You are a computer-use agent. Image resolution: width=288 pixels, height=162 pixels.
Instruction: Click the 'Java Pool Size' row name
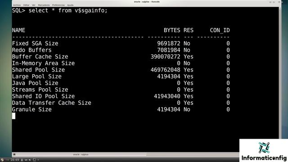pos(35,83)
